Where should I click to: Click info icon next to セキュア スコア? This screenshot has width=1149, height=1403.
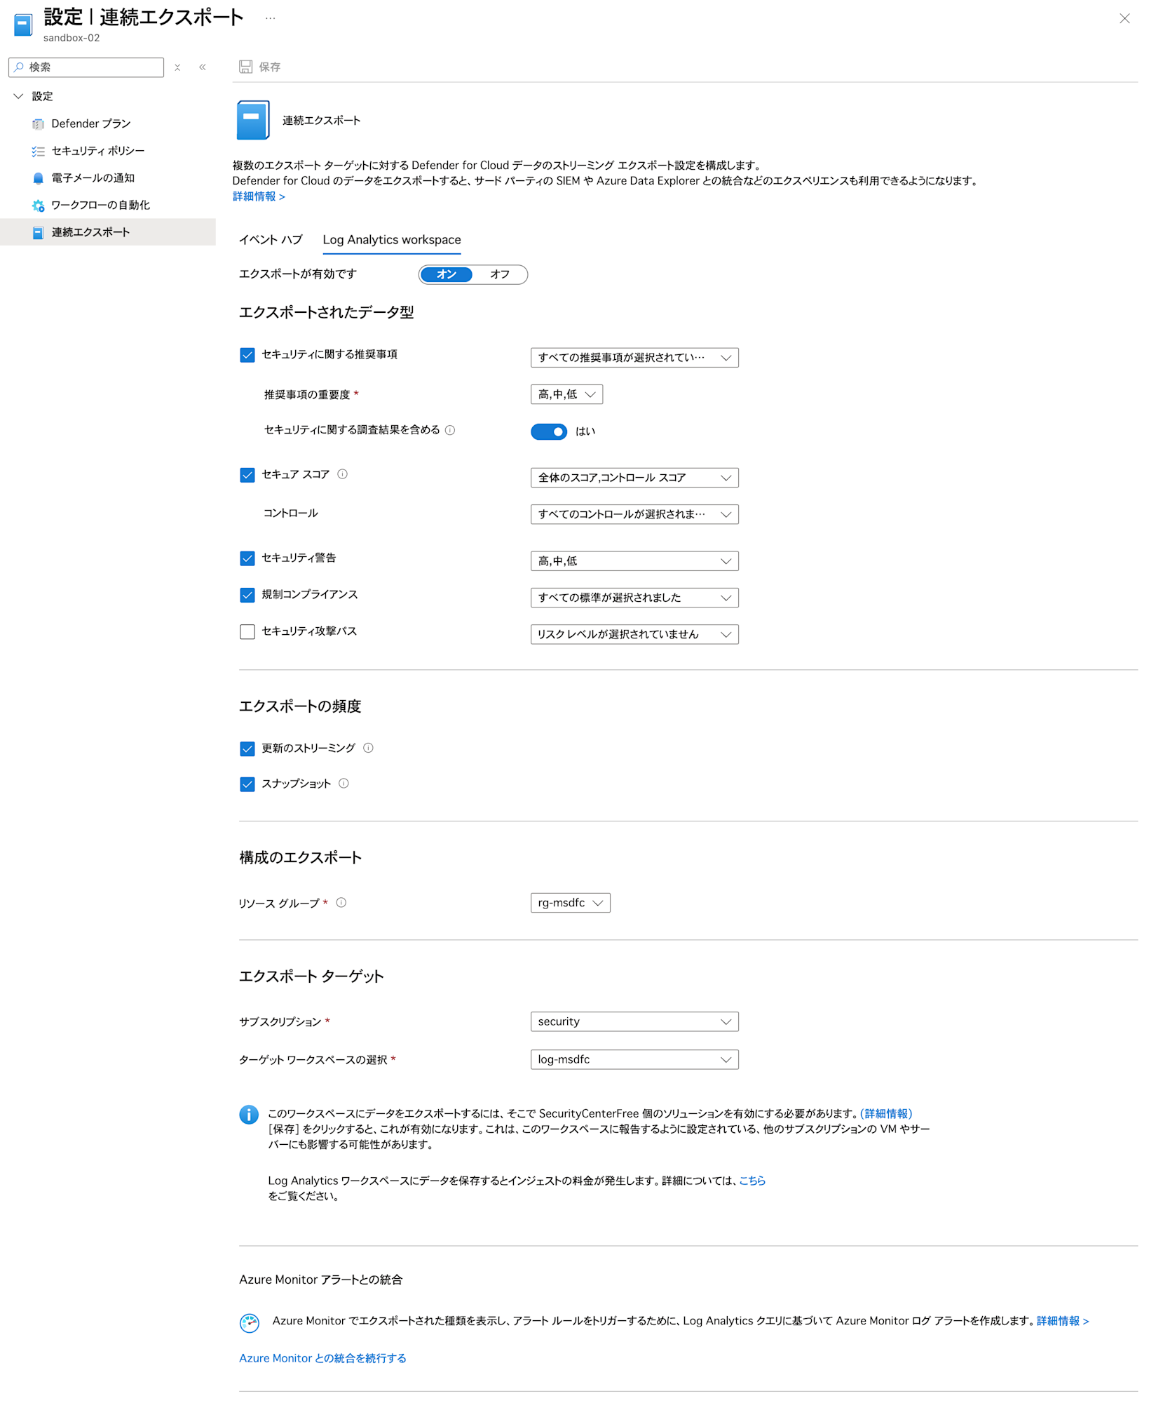342,474
